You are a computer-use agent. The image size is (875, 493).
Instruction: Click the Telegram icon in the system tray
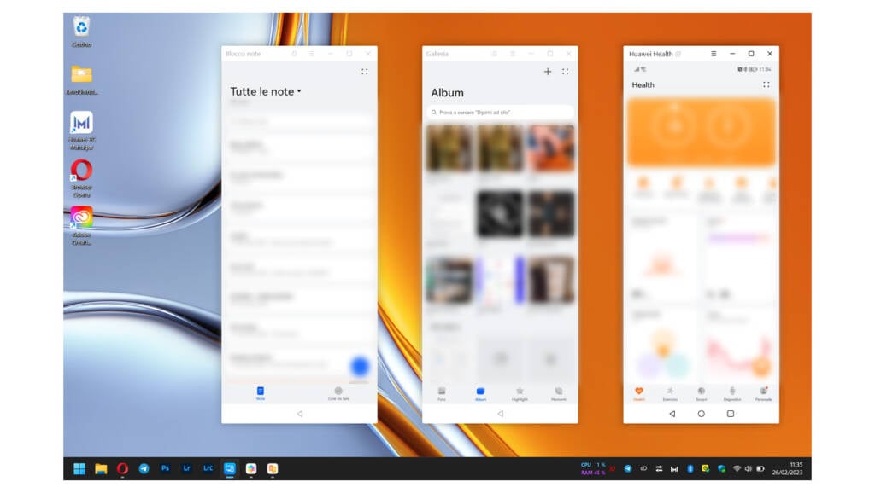click(628, 468)
